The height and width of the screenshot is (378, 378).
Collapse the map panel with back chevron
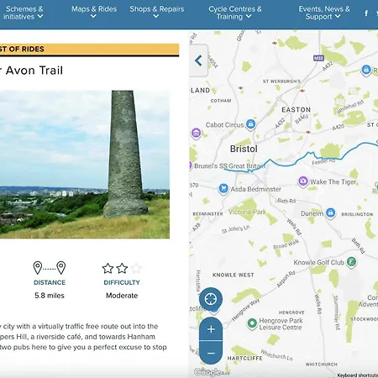(x=198, y=60)
